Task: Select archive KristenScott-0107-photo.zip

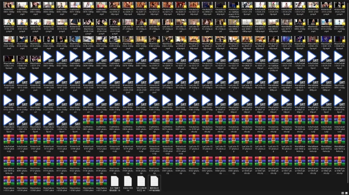Action: pos(35,143)
